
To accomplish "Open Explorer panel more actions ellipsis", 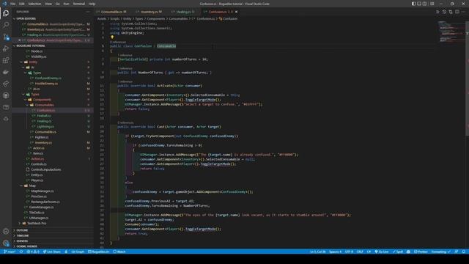I will 88,12.
